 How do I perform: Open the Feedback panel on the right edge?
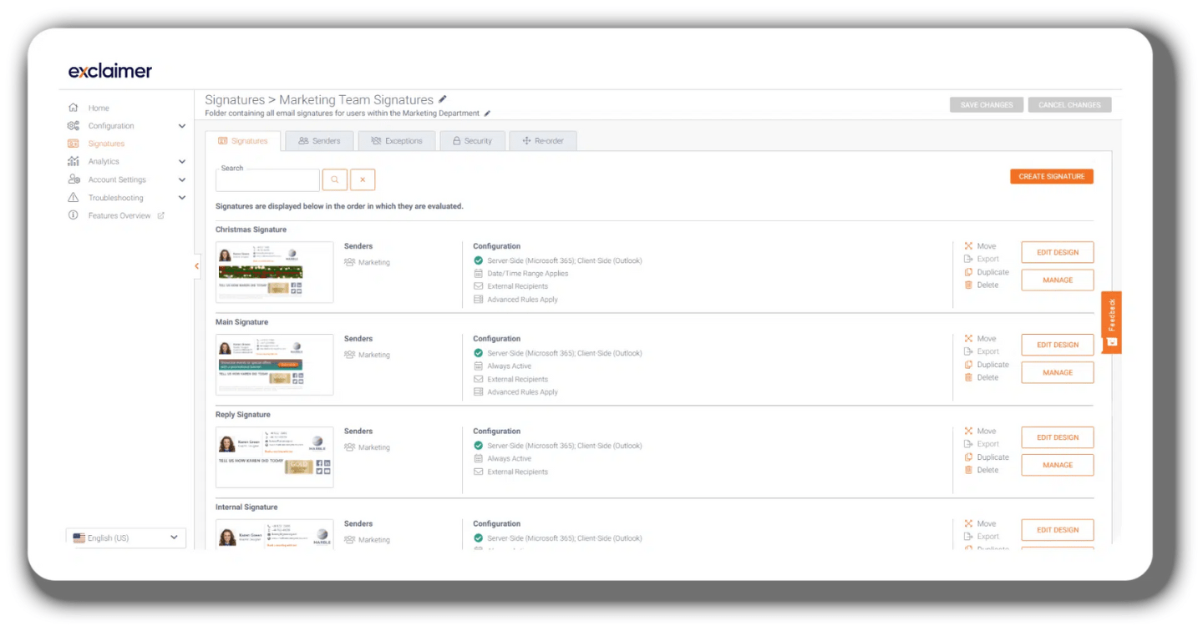point(1110,321)
